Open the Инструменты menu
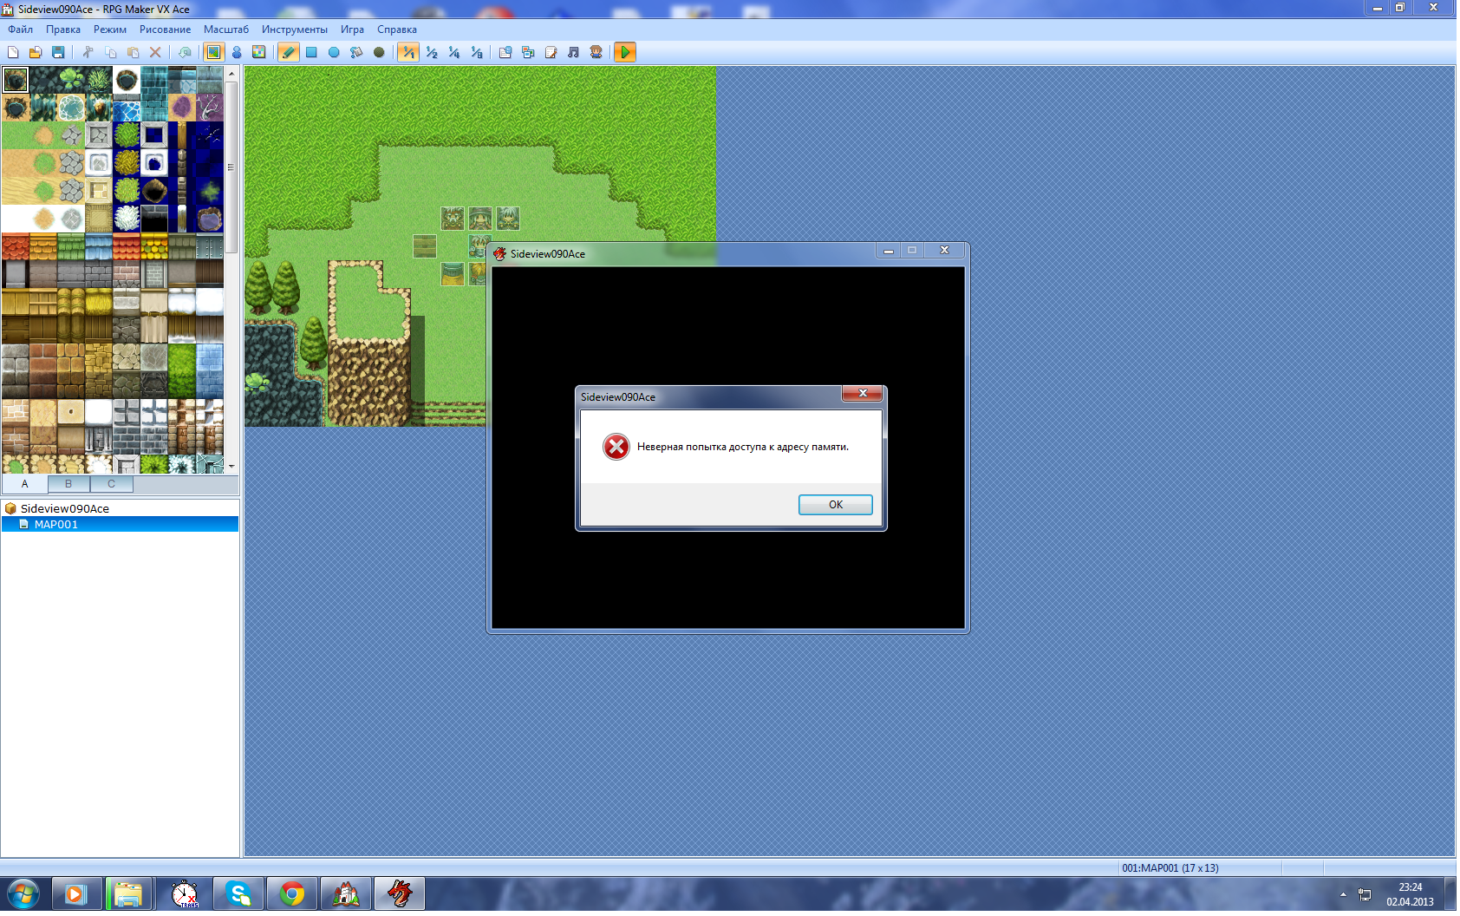The image size is (1460, 916). (294, 29)
